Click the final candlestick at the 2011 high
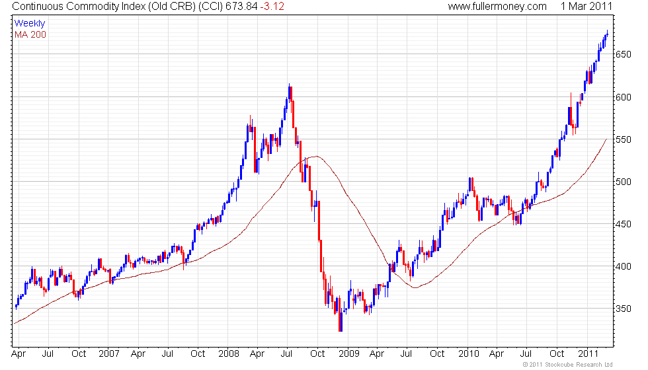 (607, 34)
